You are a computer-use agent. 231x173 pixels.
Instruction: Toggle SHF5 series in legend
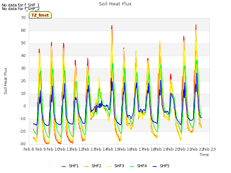tap(161, 166)
